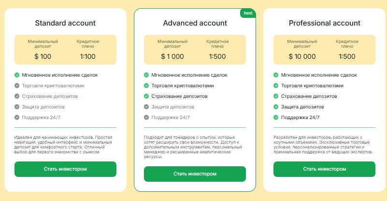Image resolution: width=387 pixels, height=201 pixels.
Task: Select the Advanced account heading
Action: [195, 23]
